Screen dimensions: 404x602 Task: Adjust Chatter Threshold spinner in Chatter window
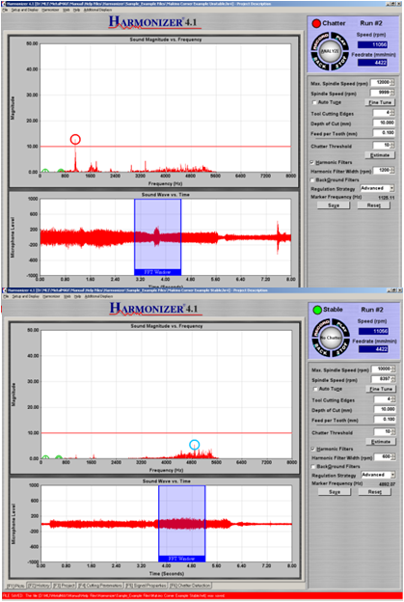pos(392,146)
